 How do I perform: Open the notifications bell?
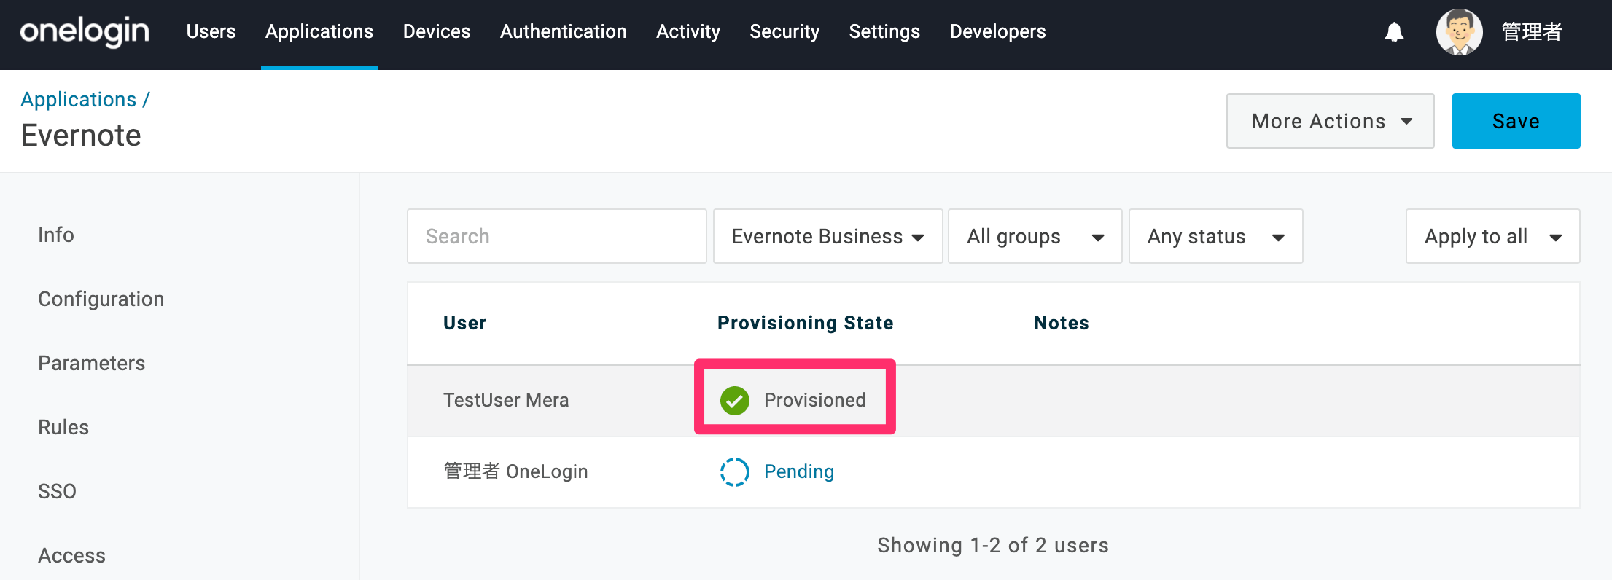(x=1394, y=32)
